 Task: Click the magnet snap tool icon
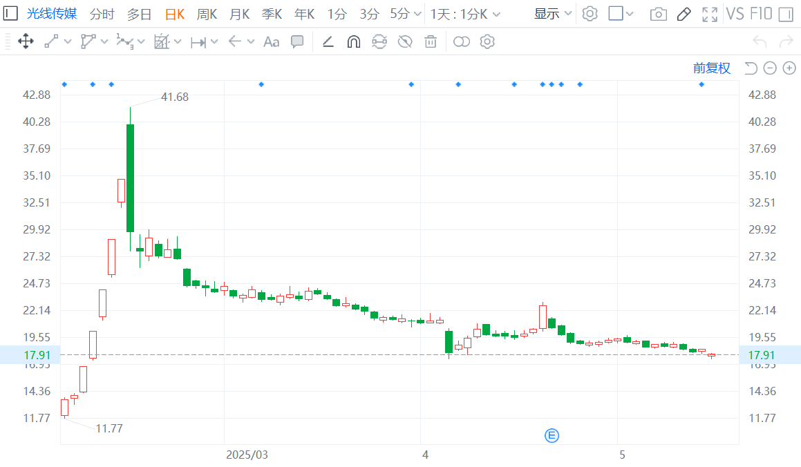[x=353, y=42]
